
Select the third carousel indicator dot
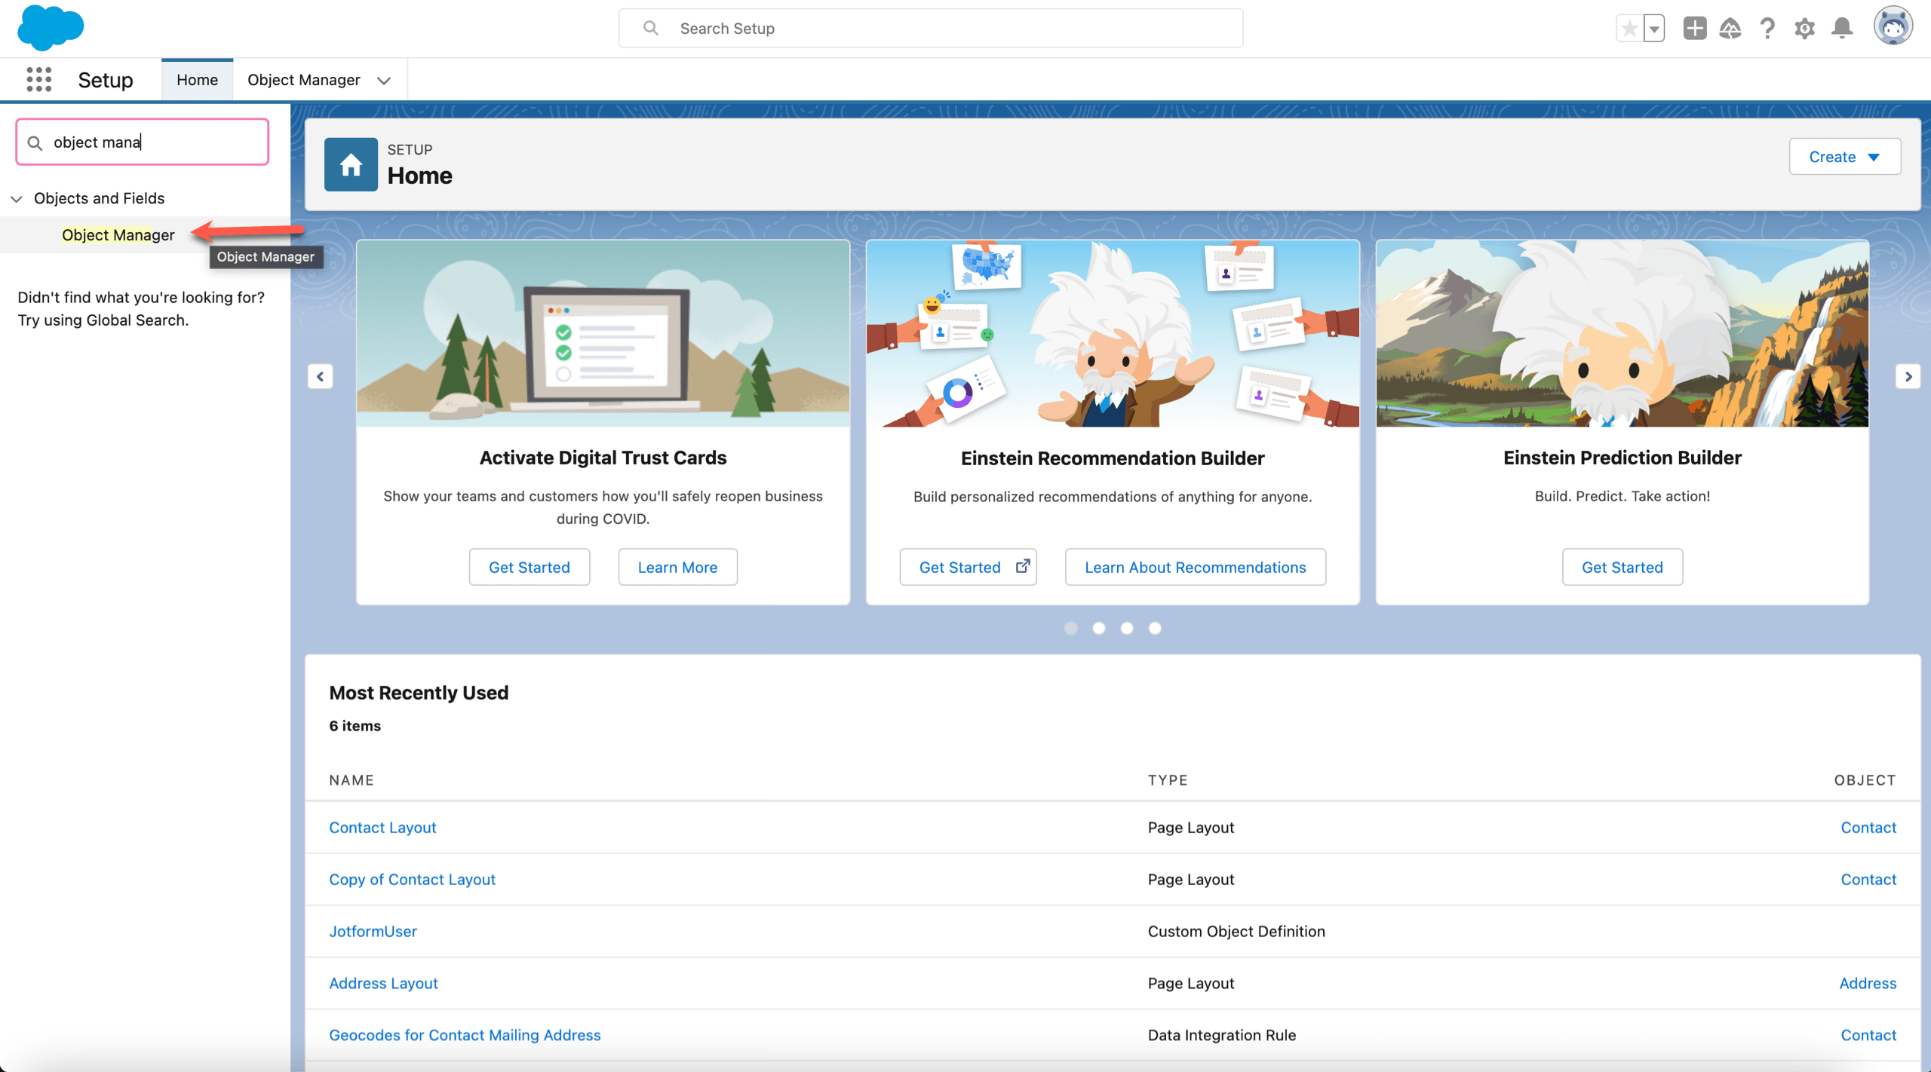1127,628
